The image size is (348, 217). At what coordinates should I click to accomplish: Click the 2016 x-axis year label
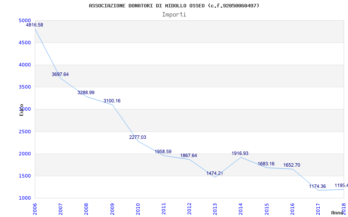coord(292,209)
